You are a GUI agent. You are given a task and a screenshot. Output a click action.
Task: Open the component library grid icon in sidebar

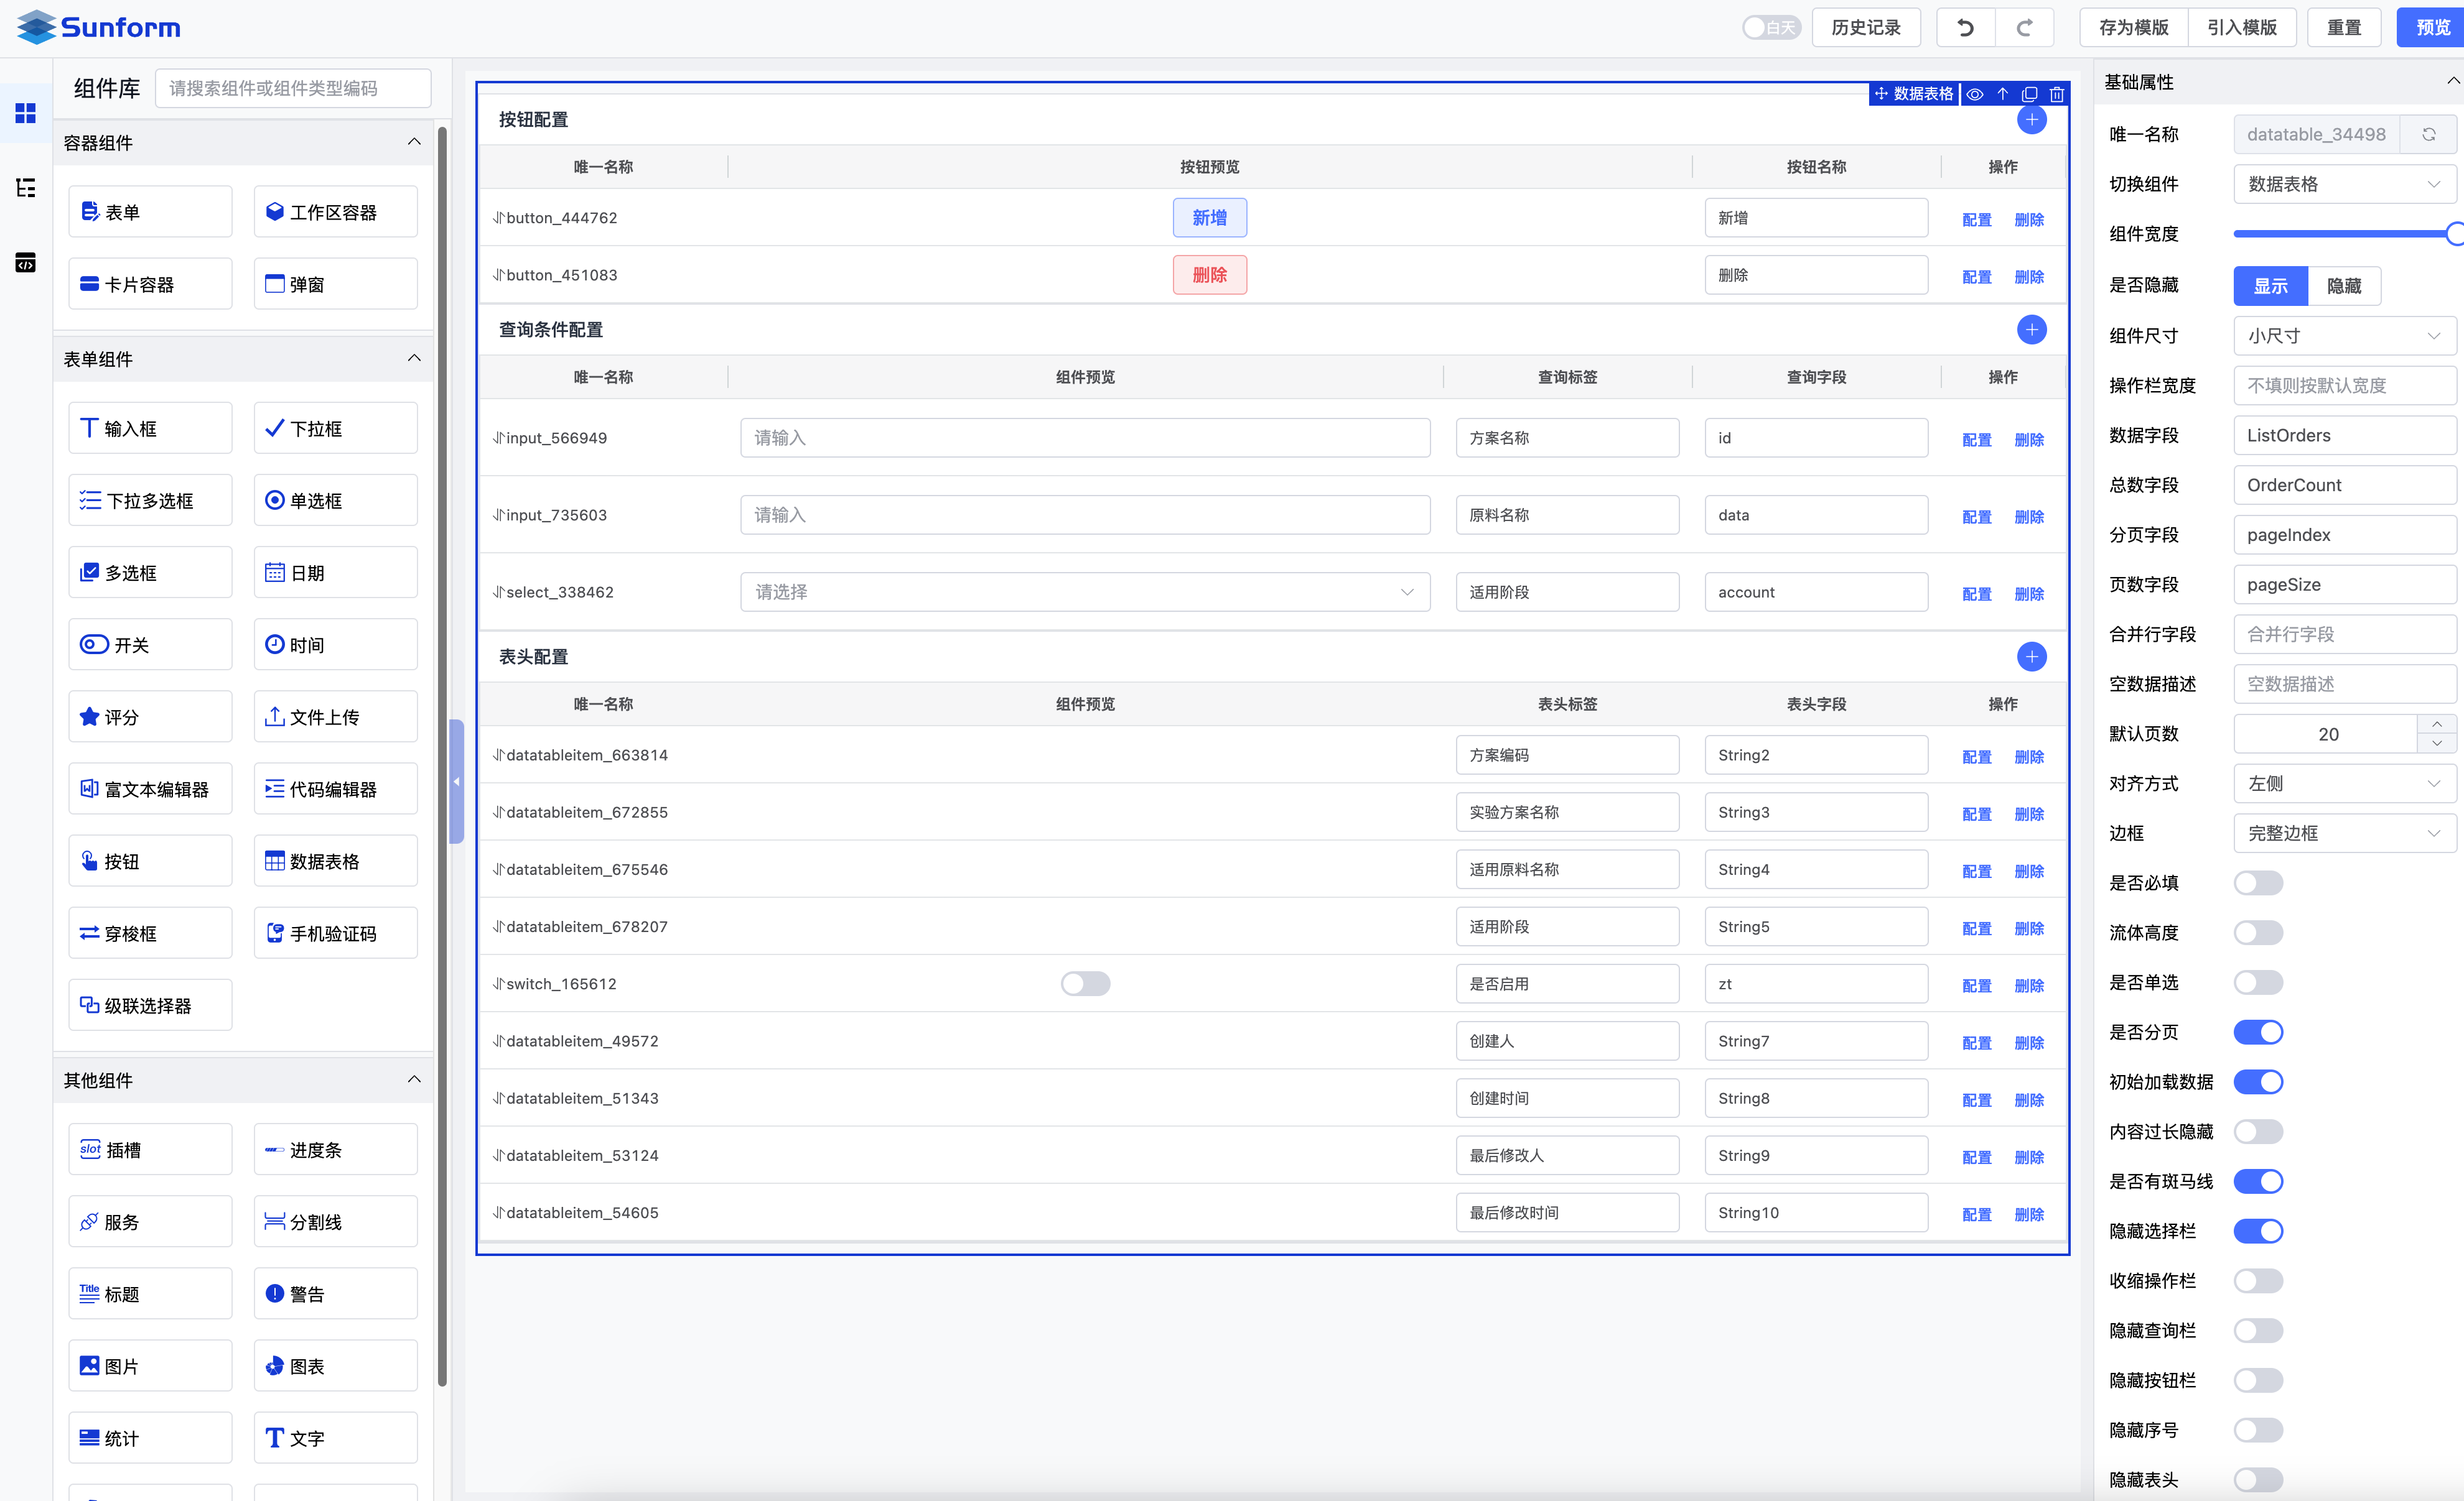(26, 112)
